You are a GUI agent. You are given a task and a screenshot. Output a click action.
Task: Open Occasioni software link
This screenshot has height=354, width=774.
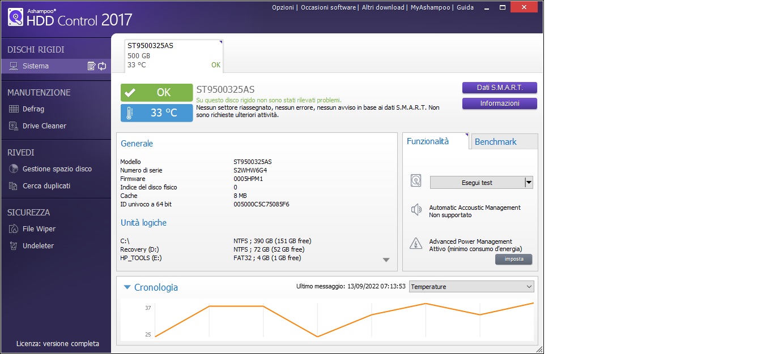[x=328, y=7]
